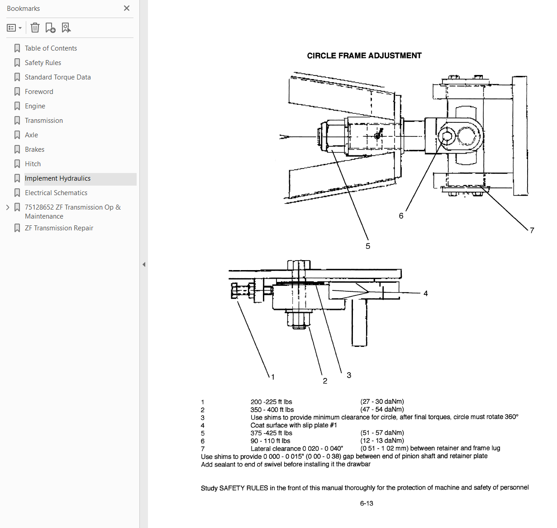The width and height of the screenshot is (557, 528).
Task: Click bookmark icon beside Brakes
Action: pos(17,150)
